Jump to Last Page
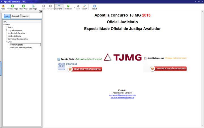Screen dimensions: 204x128 coord(33,7)
